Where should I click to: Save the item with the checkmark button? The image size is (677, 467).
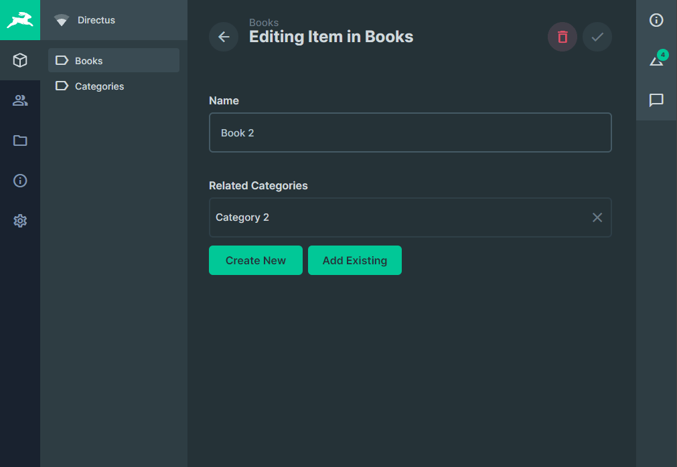(x=597, y=37)
